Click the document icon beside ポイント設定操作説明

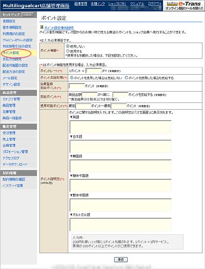[x=42, y=27]
